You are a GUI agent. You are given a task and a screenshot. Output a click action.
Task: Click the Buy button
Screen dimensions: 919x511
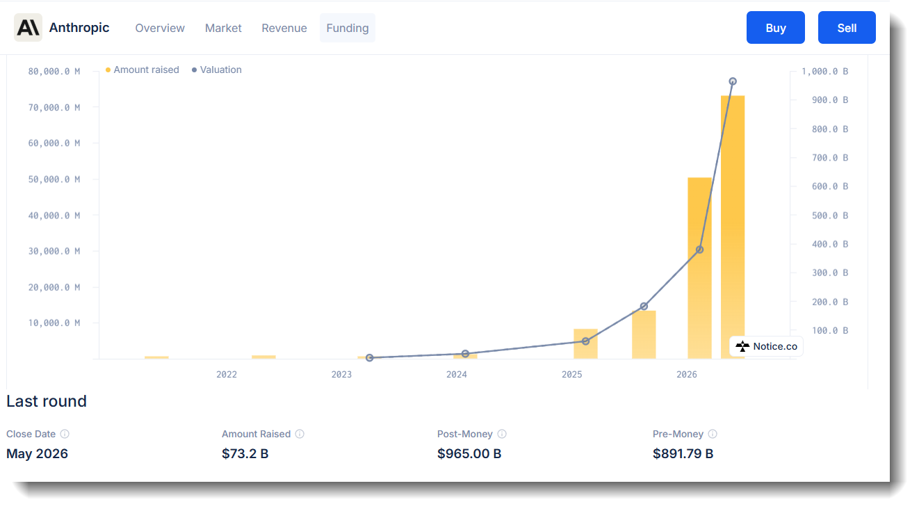[x=776, y=28]
